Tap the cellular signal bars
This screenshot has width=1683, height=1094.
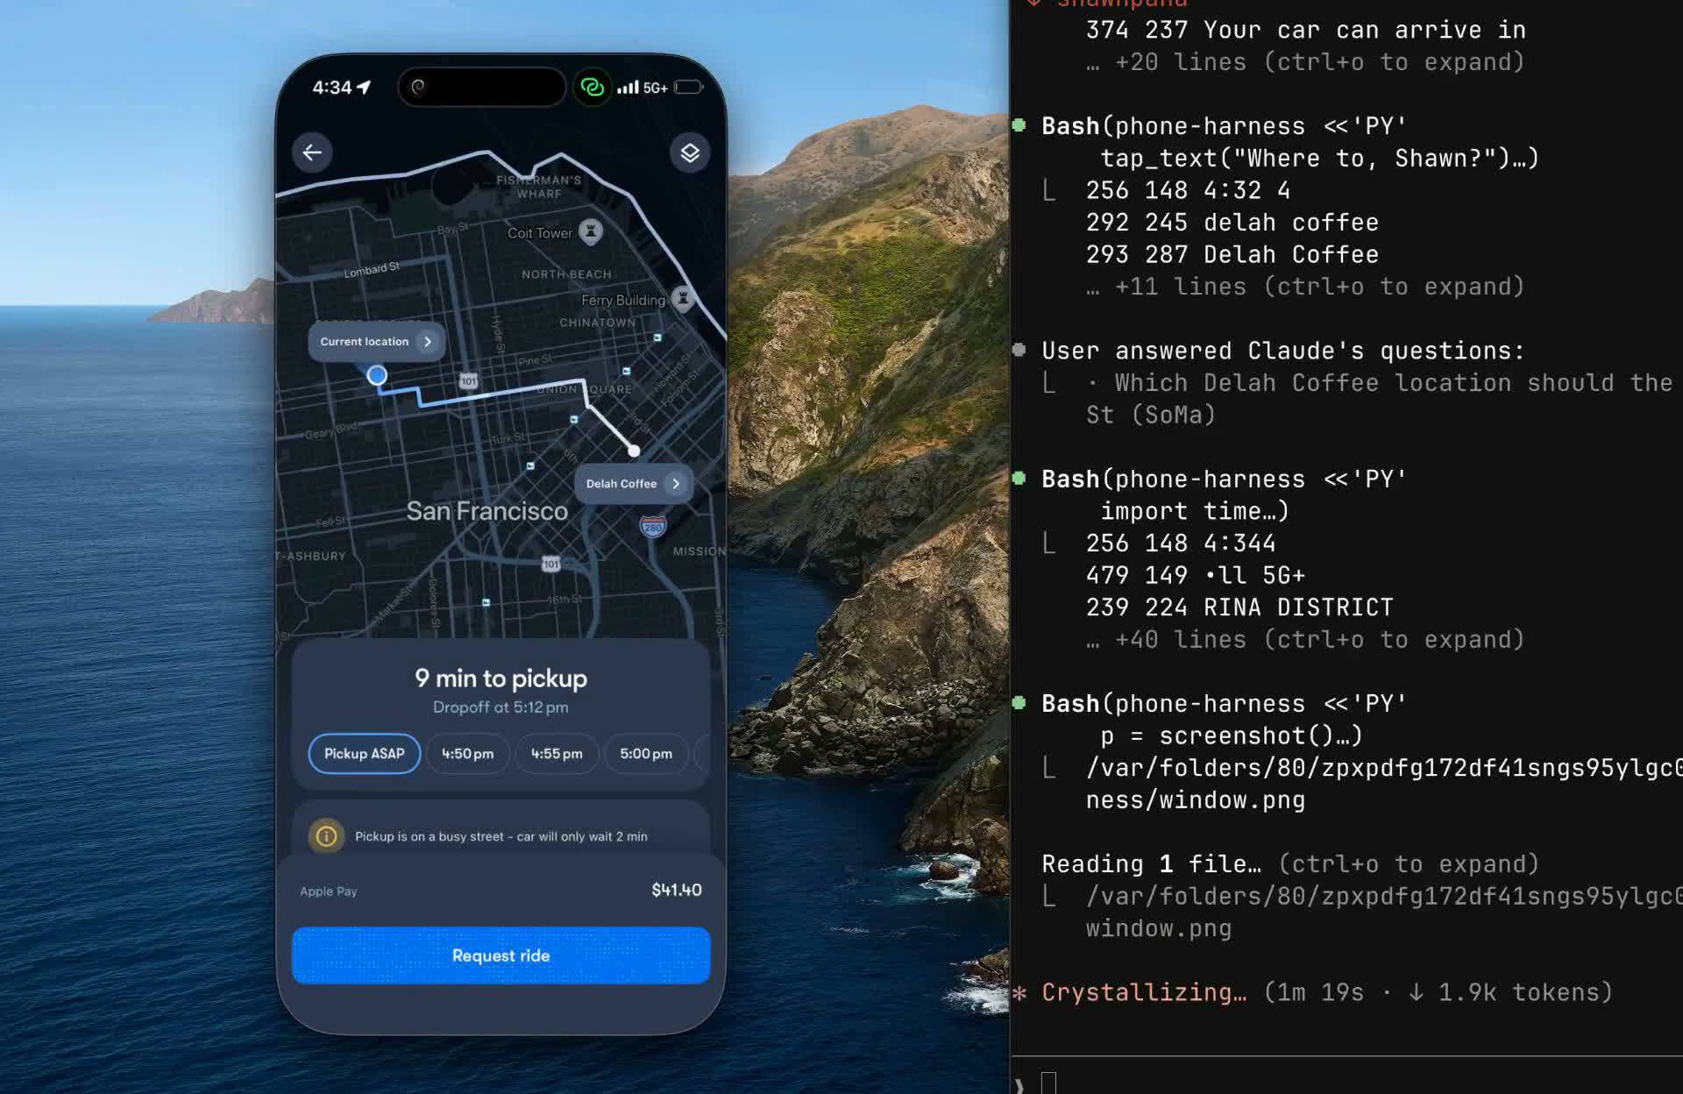tap(628, 87)
